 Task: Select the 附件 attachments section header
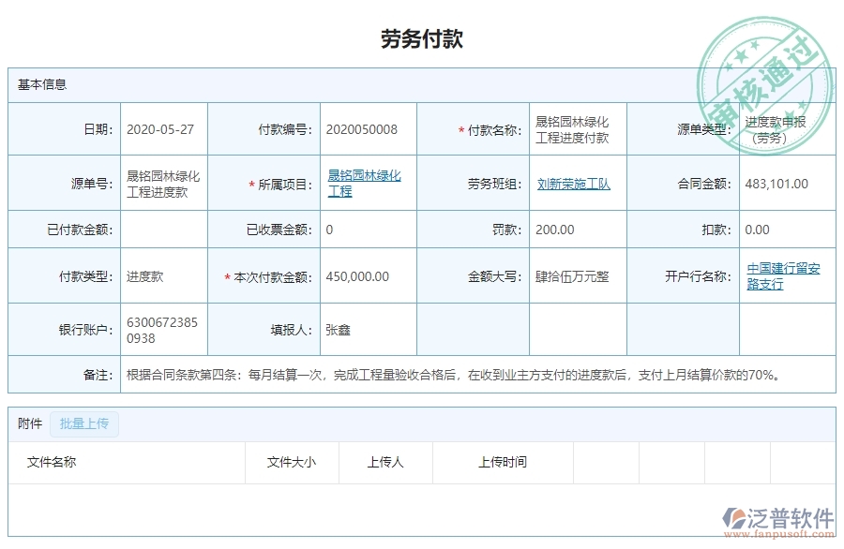pos(28,423)
